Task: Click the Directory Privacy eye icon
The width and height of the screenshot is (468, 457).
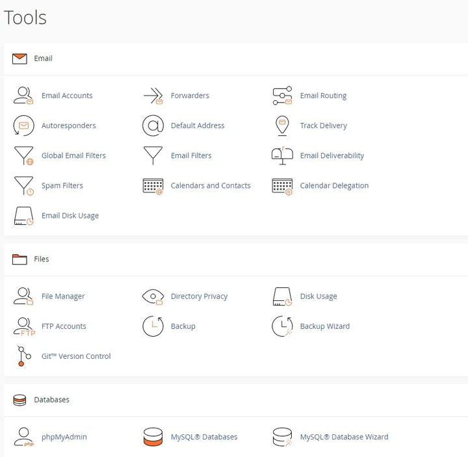Action: coord(153,296)
